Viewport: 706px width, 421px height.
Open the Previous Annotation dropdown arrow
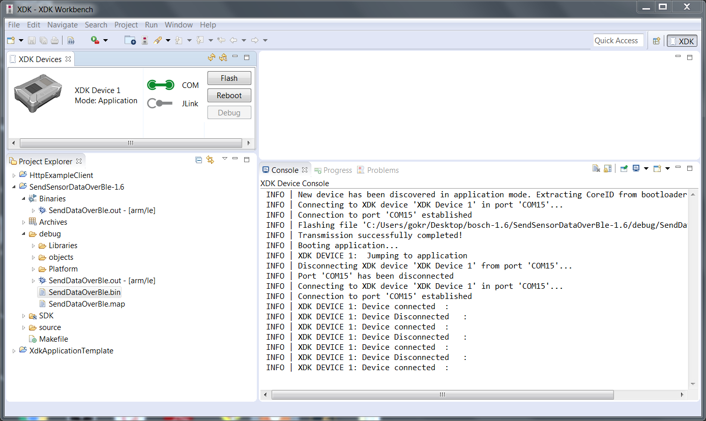pos(211,40)
